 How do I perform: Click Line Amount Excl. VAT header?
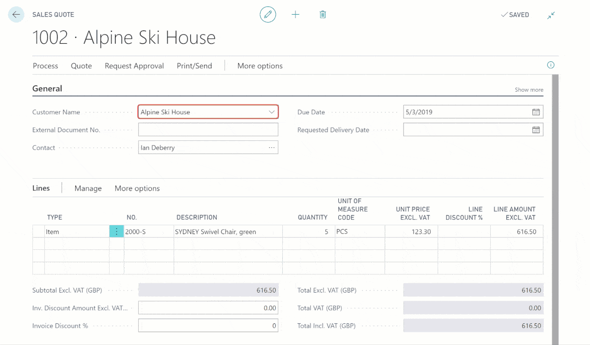[x=514, y=213]
